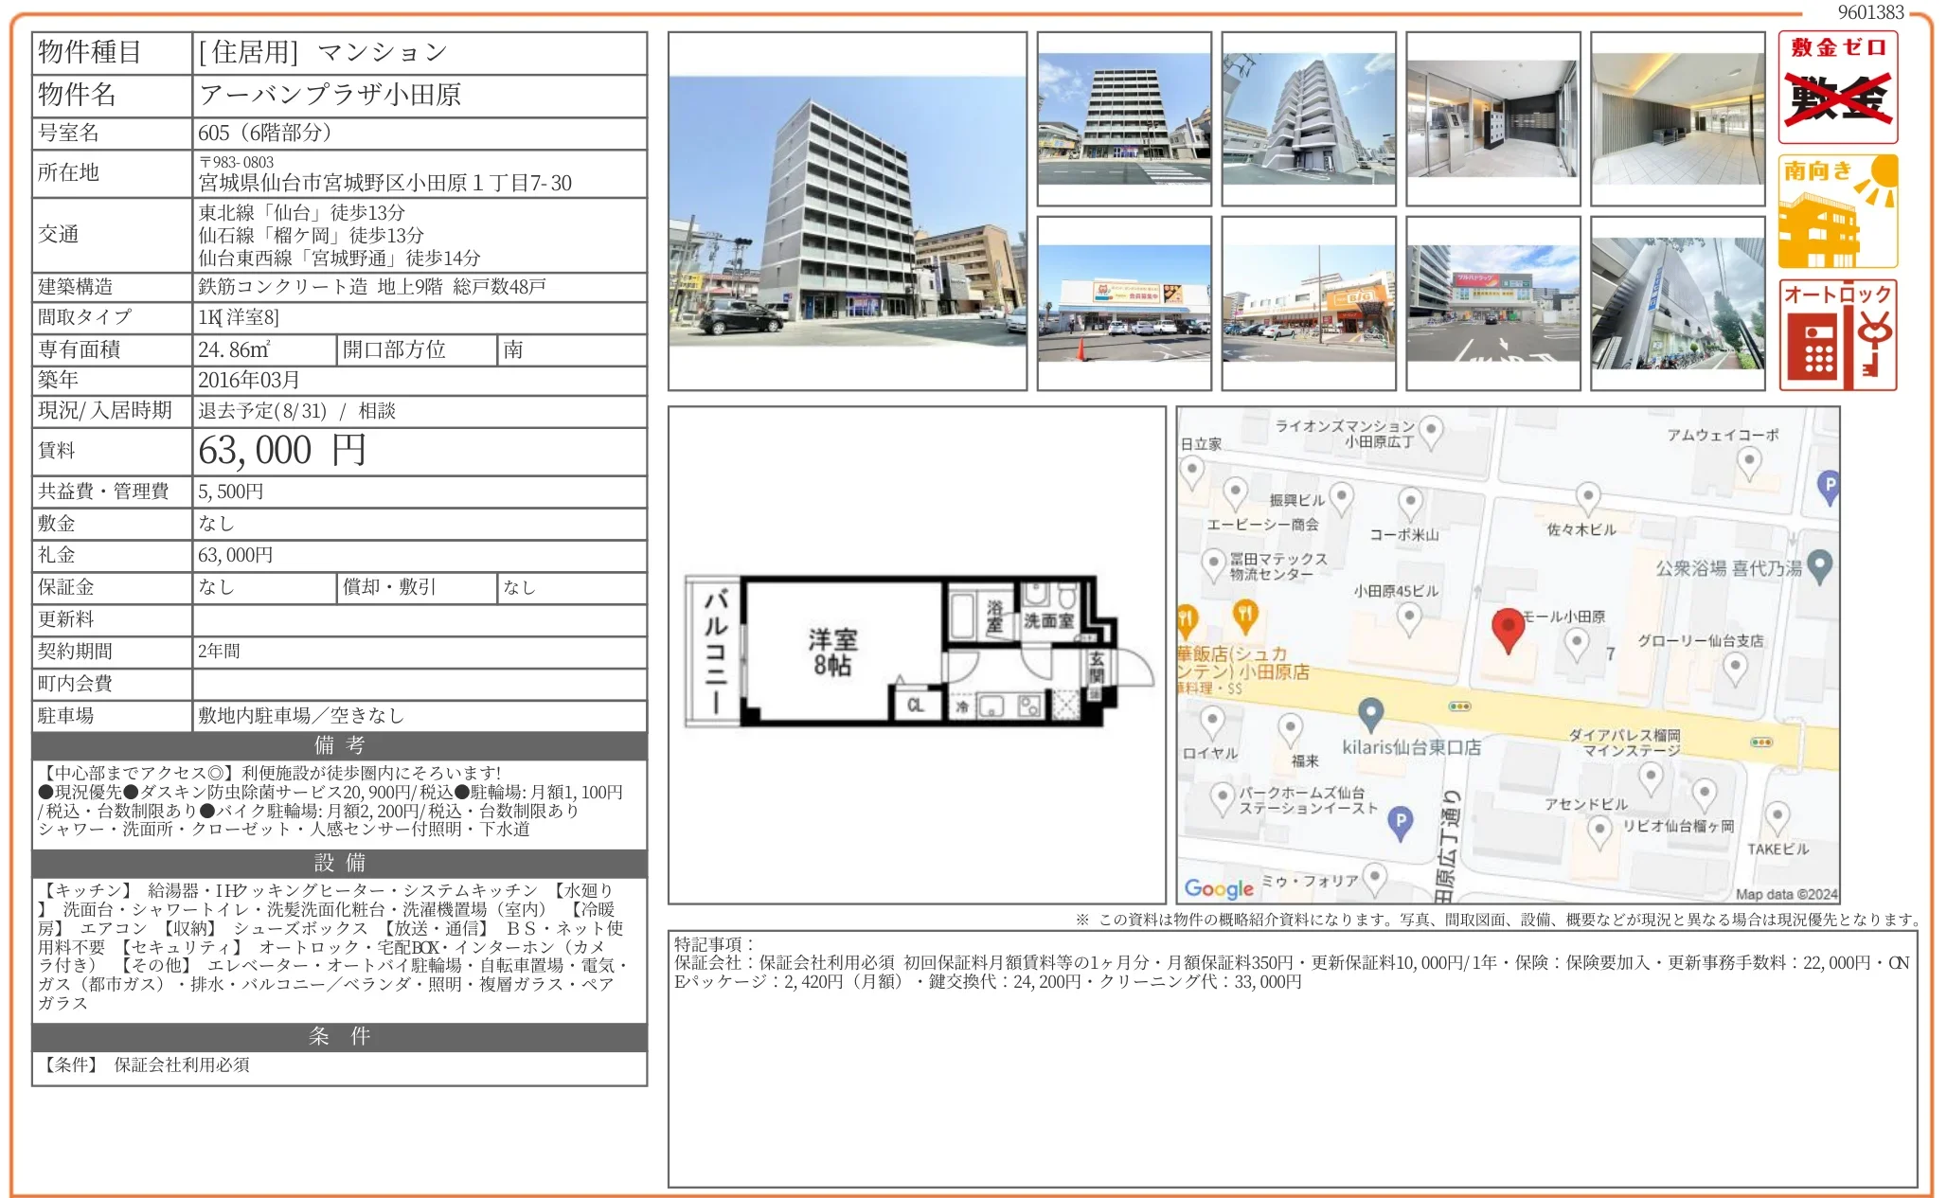Open the dark mailbox entrance lobby photo

coord(1492,118)
